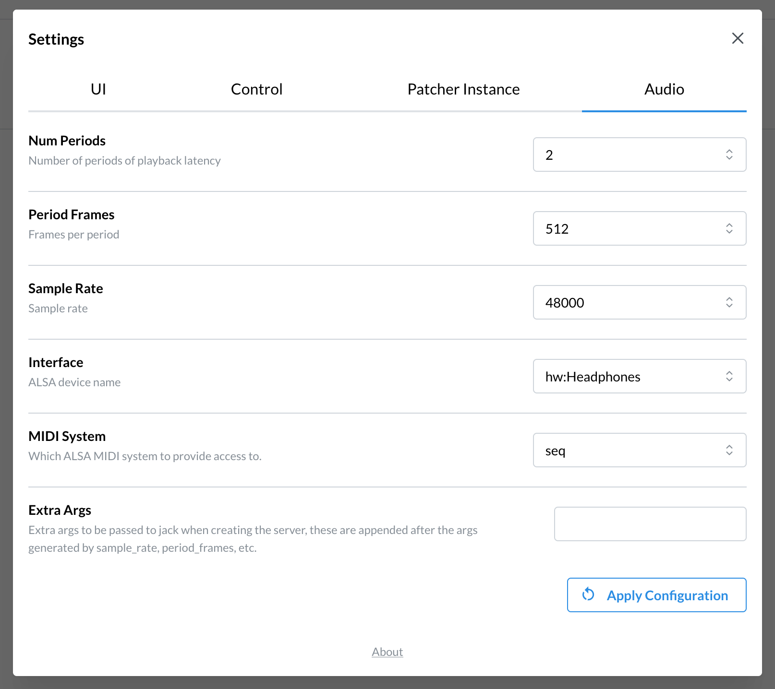Click the 'Sample Rate' heading

65,288
